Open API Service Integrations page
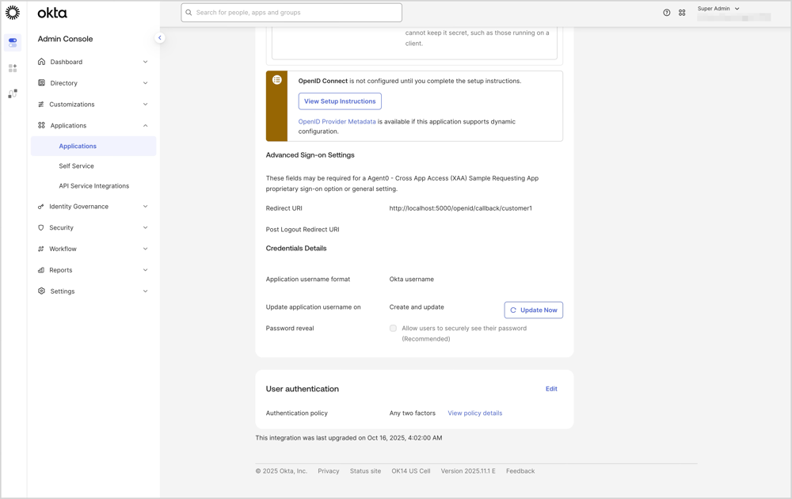This screenshot has height=499, width=792. [94, 185]
